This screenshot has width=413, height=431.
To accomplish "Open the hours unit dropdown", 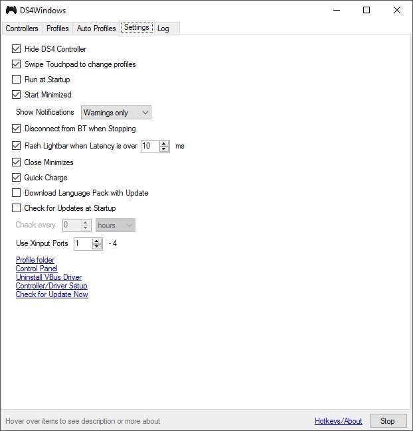I will coord(116,225).
